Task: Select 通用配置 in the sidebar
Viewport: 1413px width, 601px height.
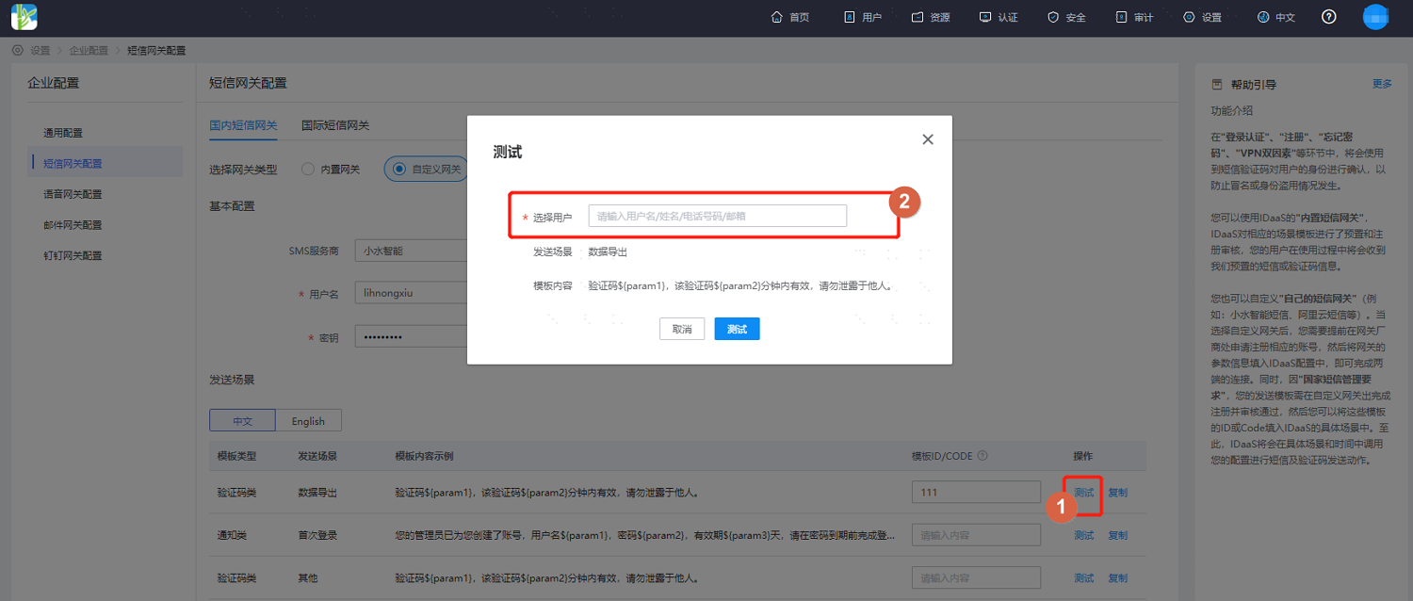Action: [63, 133]
